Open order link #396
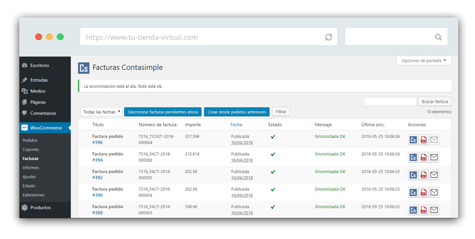This screenshot has width=475, height=239. pos(97,143)
